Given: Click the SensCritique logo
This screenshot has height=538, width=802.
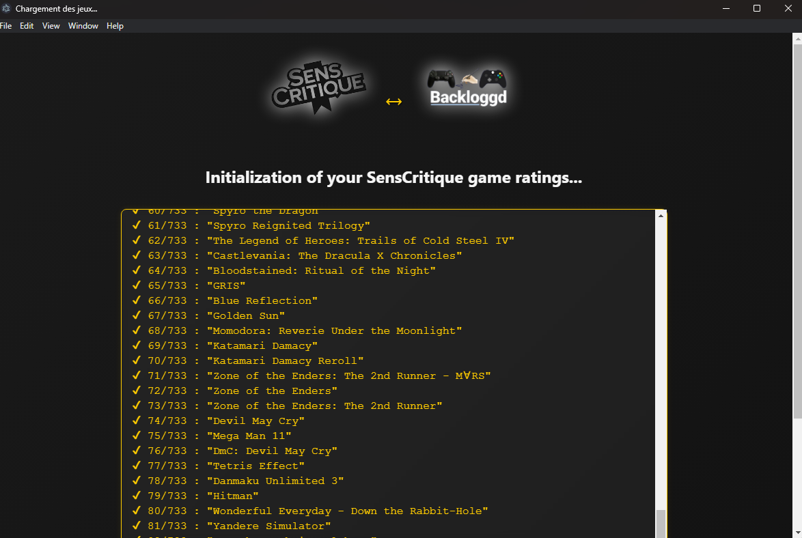Looking at the screenshot, I should click(x=318, y=87).
